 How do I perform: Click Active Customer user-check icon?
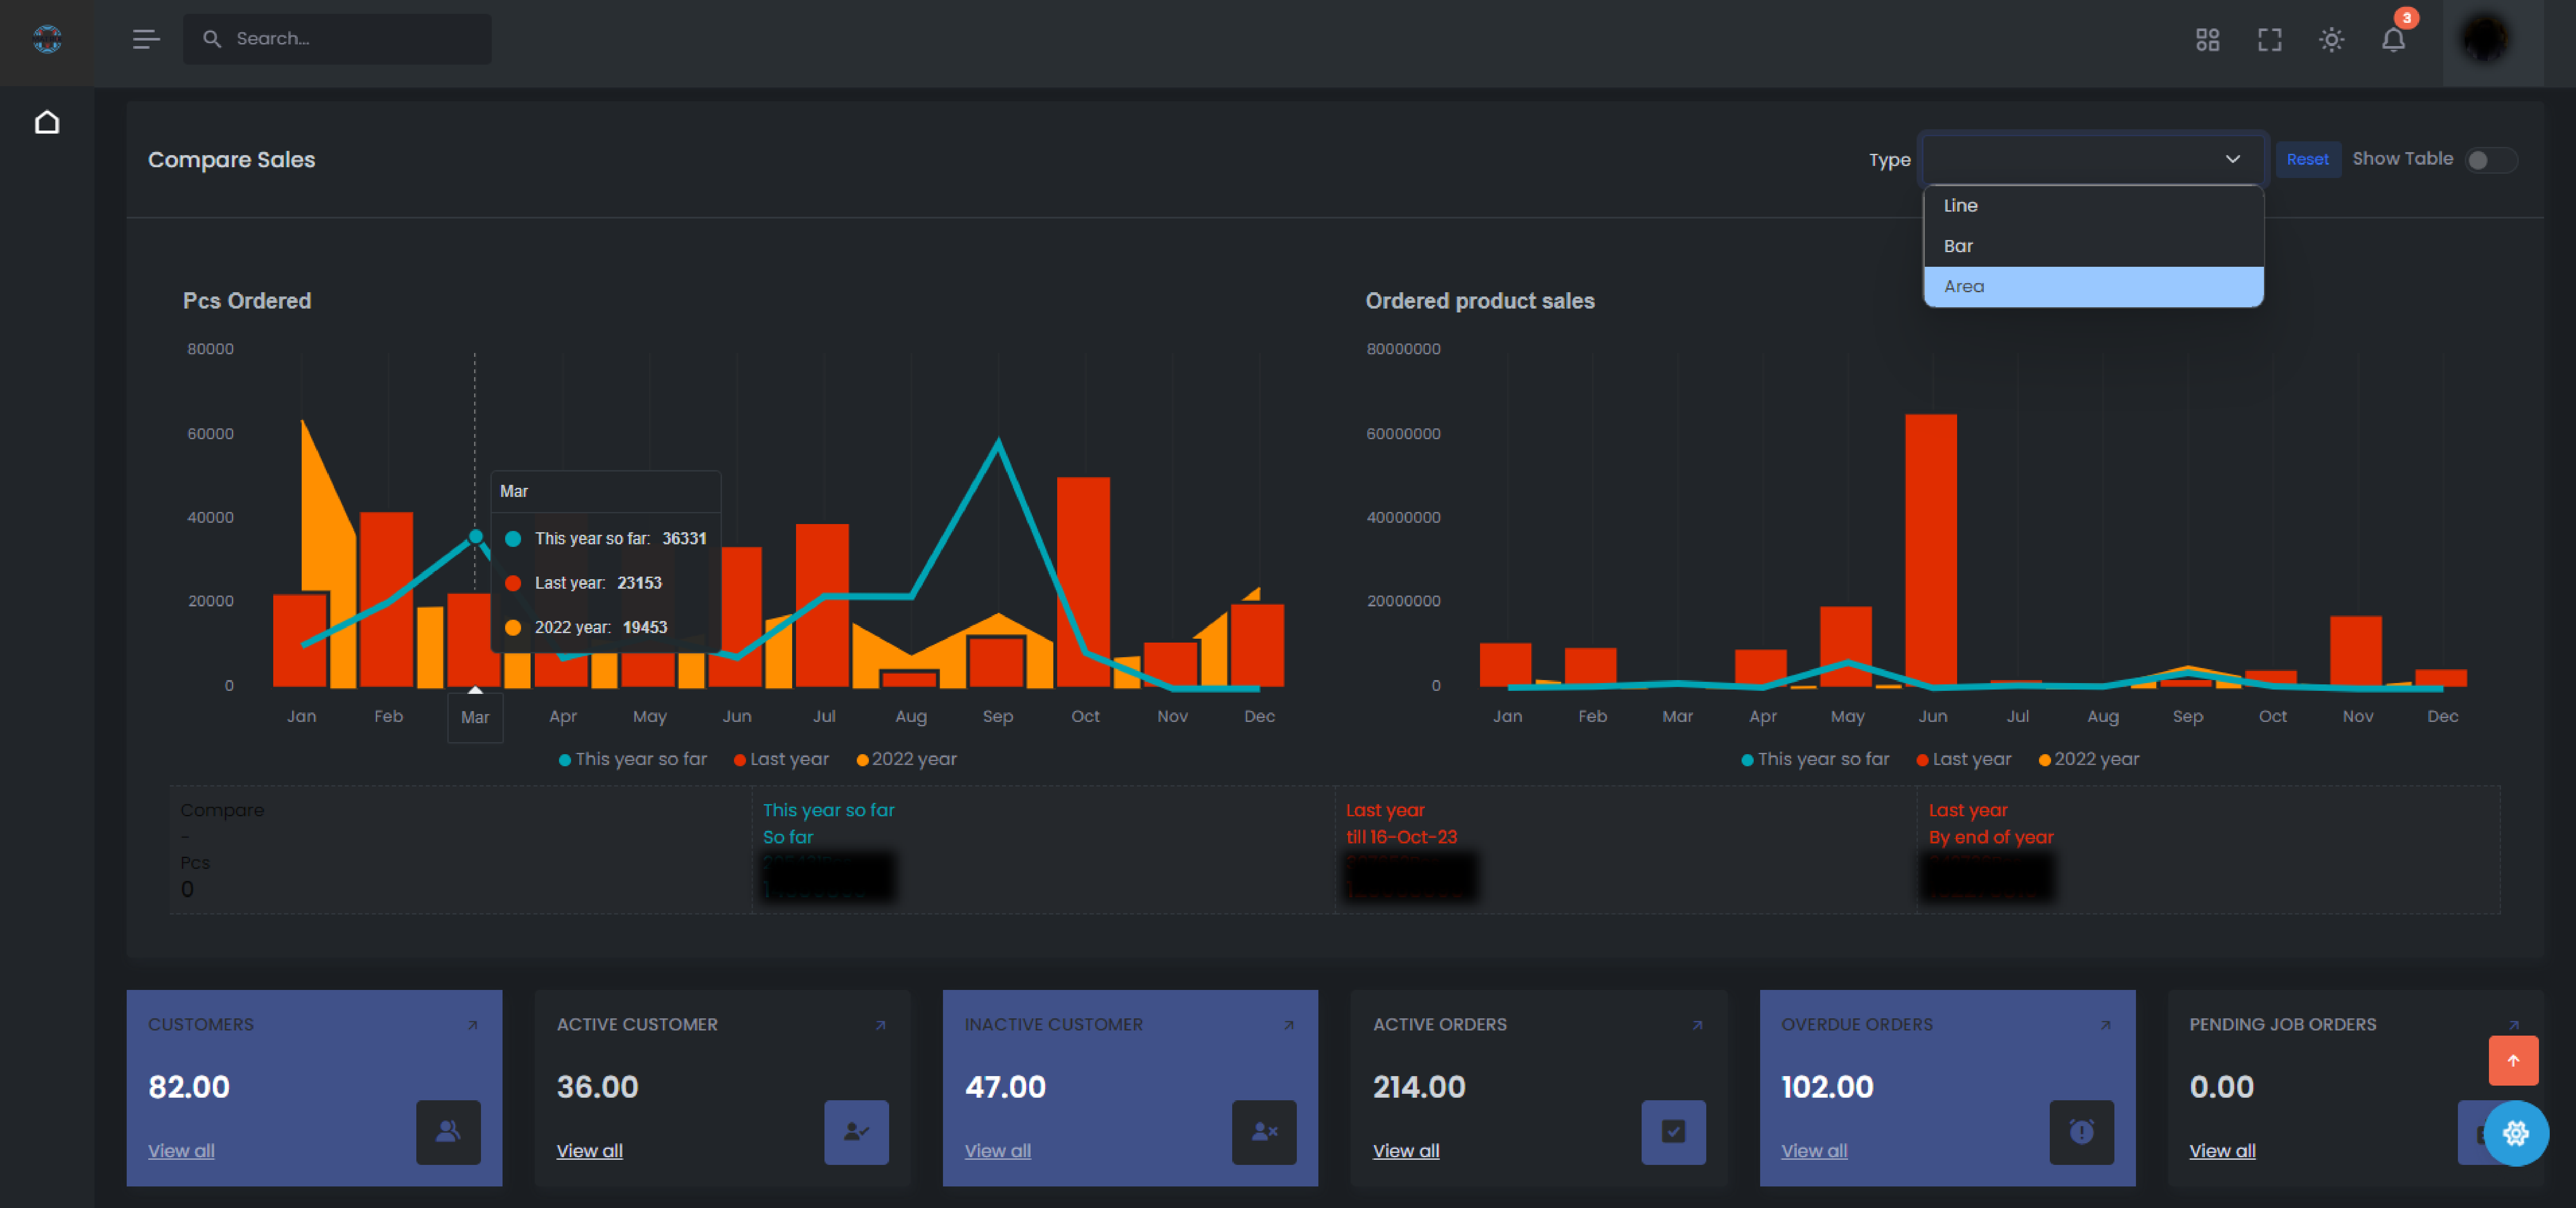pyautogui.click(x=856, y=1132)
